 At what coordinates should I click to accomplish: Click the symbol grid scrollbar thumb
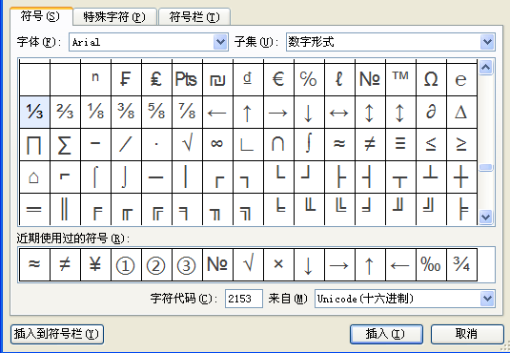[485, 167]
